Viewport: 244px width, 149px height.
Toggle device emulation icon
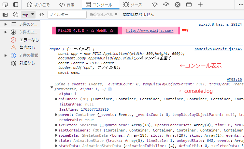point(16,5)
